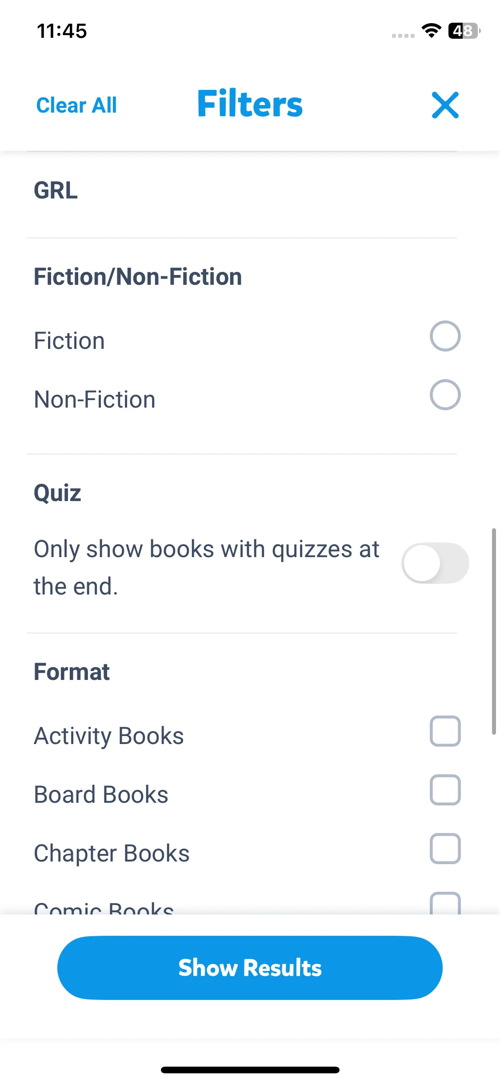Expand the GRL filter section
Screen dimensions: 500x1084
point(56,190)
